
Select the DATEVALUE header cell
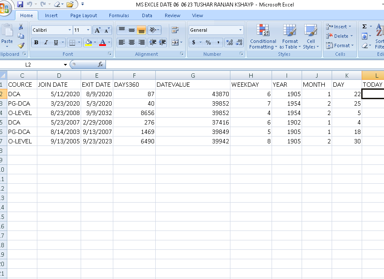pos(193,85)
